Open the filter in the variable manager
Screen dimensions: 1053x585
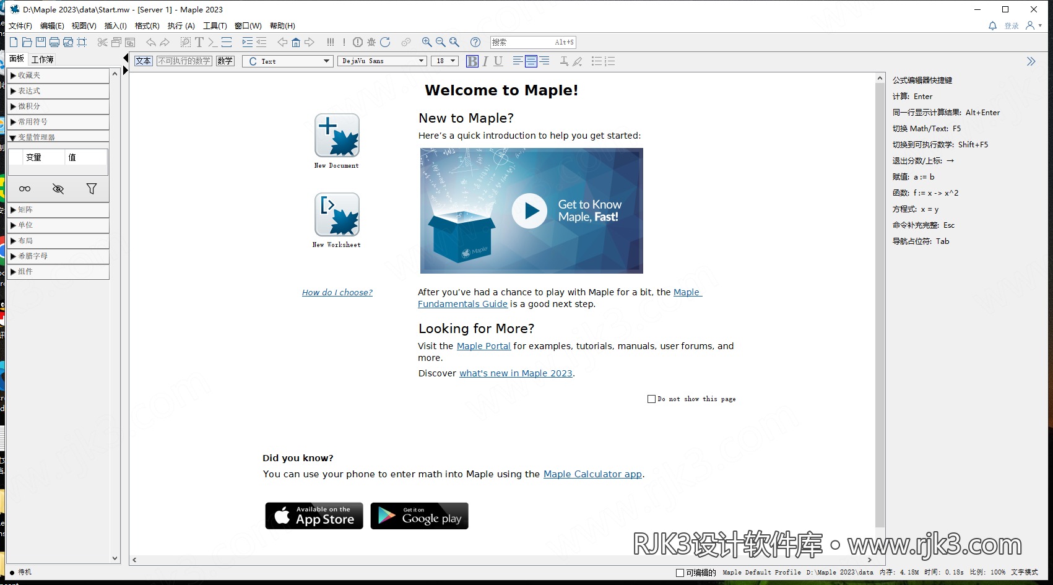pos(92,189)
